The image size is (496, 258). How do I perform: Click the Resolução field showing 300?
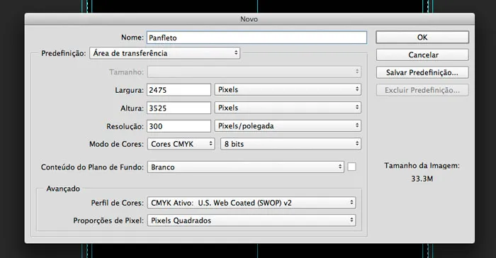tap(179, 126)
